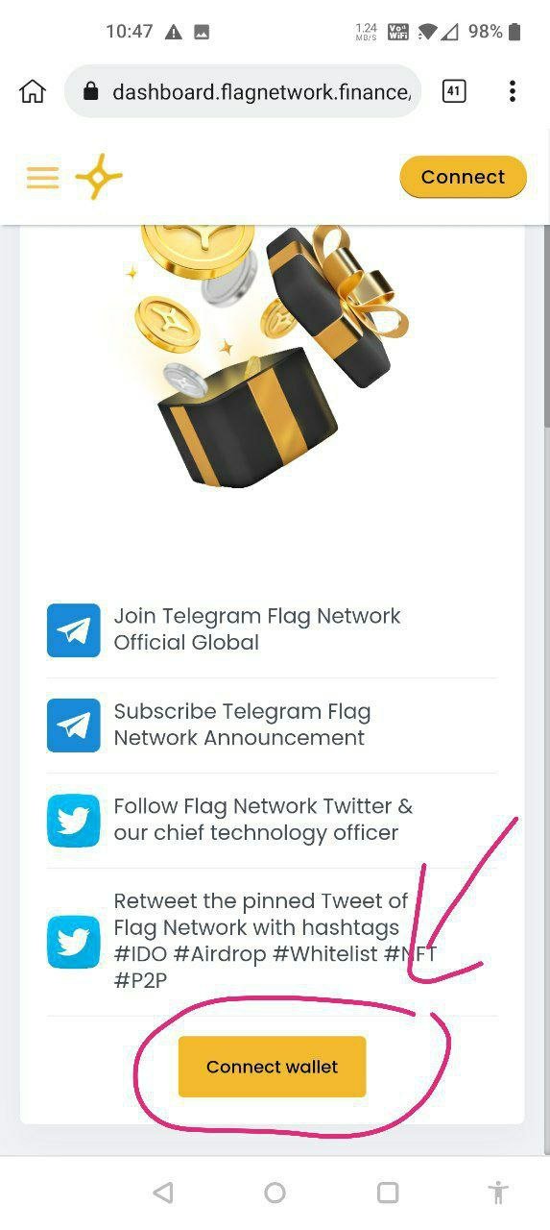
Task: Tap the padlock icon in address bar
Action: (x=91, y=91)
